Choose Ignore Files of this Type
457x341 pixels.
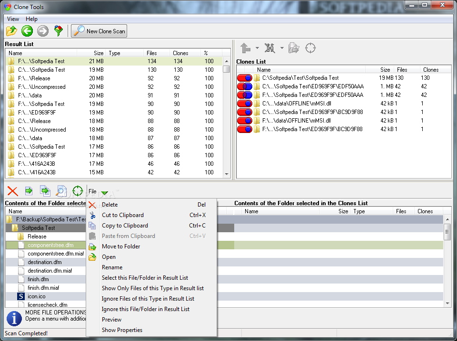pos(151,299)
